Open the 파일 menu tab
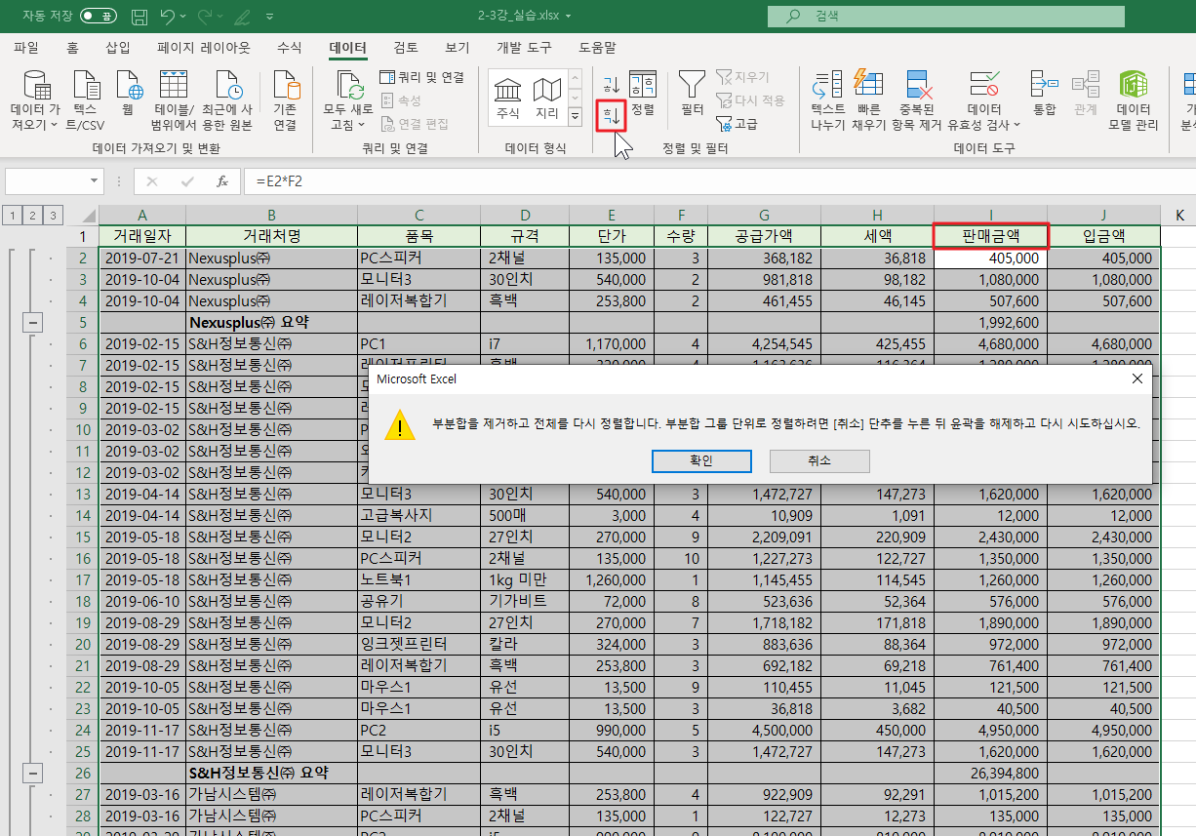Screen dimensions: 1196x836 tap(26, 48)
